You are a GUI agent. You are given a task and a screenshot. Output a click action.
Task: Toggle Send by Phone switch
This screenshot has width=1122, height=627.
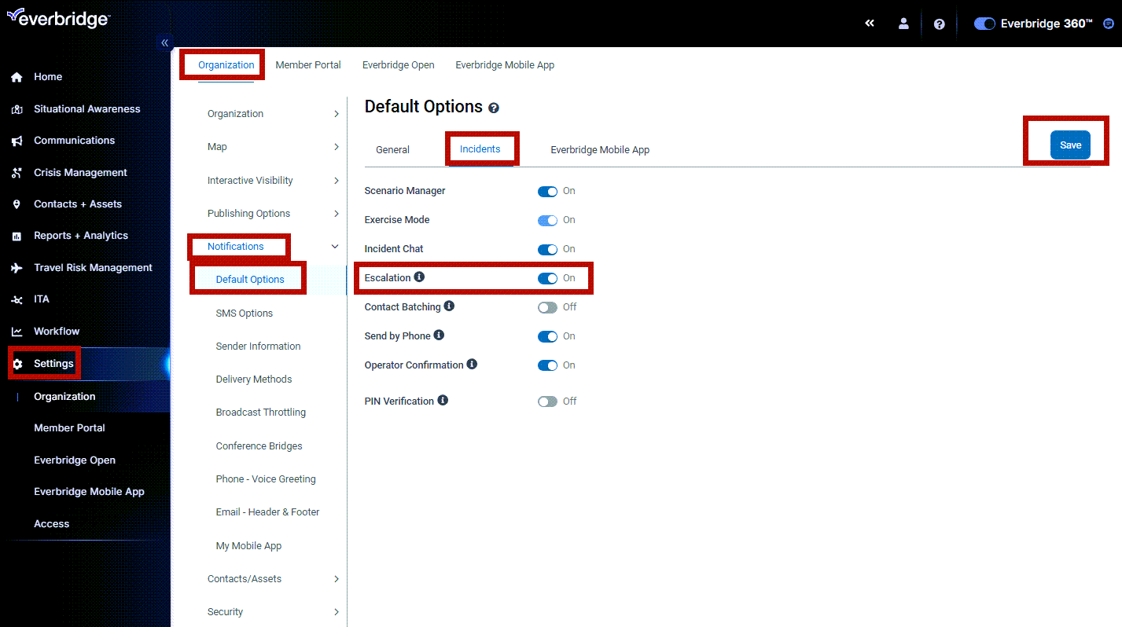[547, 336]
